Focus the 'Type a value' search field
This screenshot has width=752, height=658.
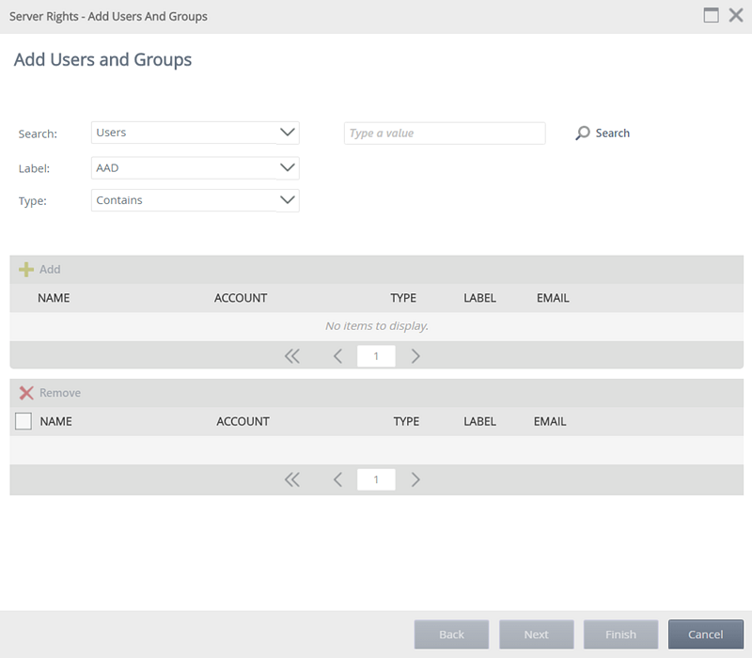pos(444,133)
